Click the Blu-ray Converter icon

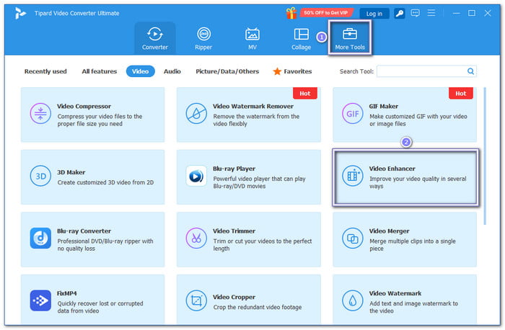(x=40, y=238)
